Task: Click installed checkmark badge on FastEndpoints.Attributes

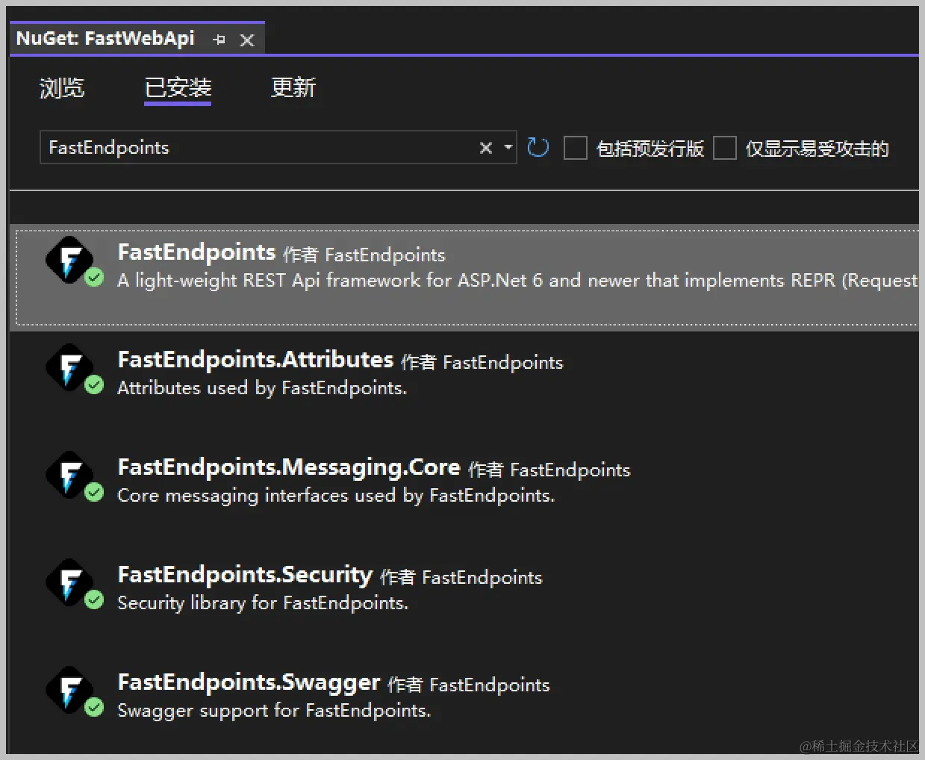Action: click(94, 385)
